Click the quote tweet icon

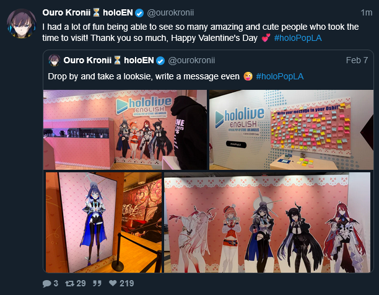click(97, 283)
